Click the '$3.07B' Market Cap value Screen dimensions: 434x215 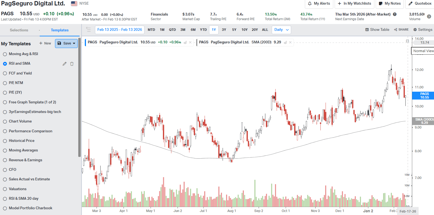(x=188, y=14)
